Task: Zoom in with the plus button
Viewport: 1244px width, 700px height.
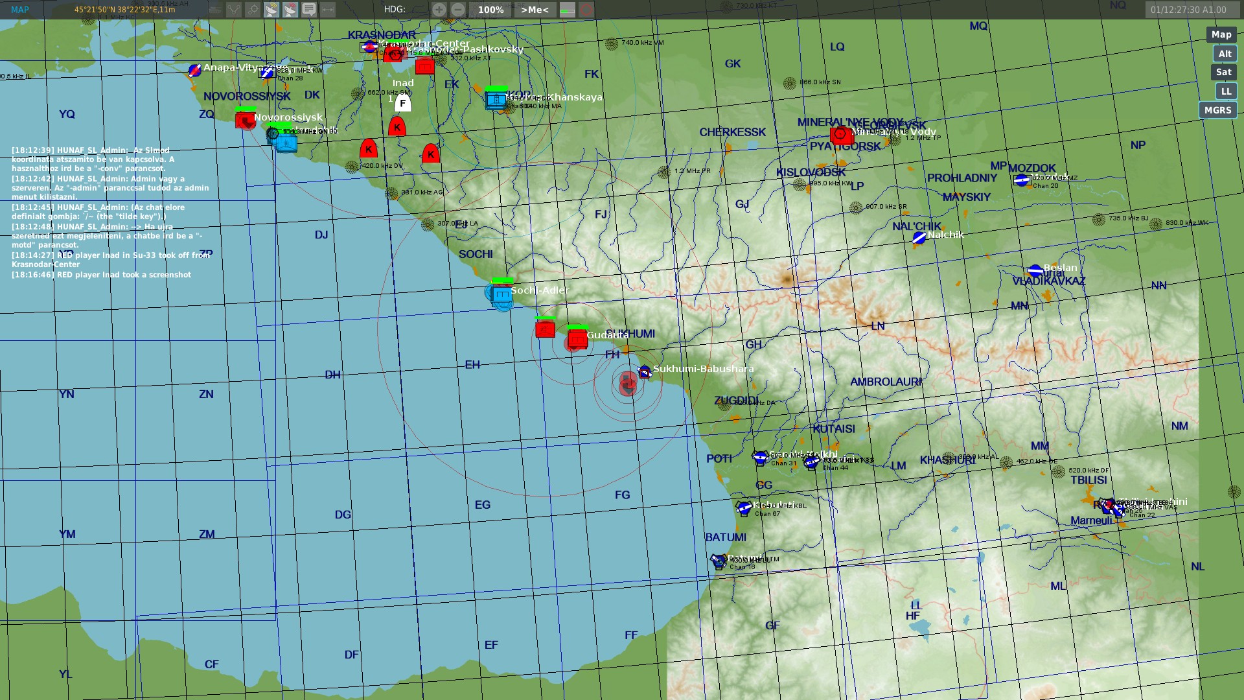Action: pos(439,10)
